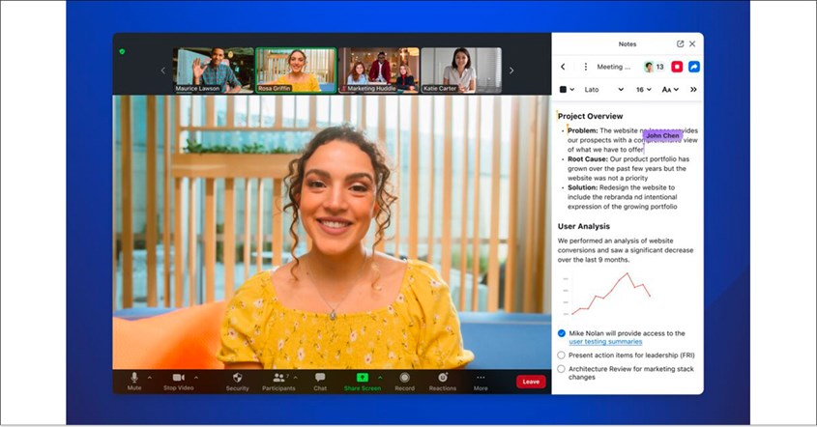Uncheck Mike Nolan access task

pos(561,333)
